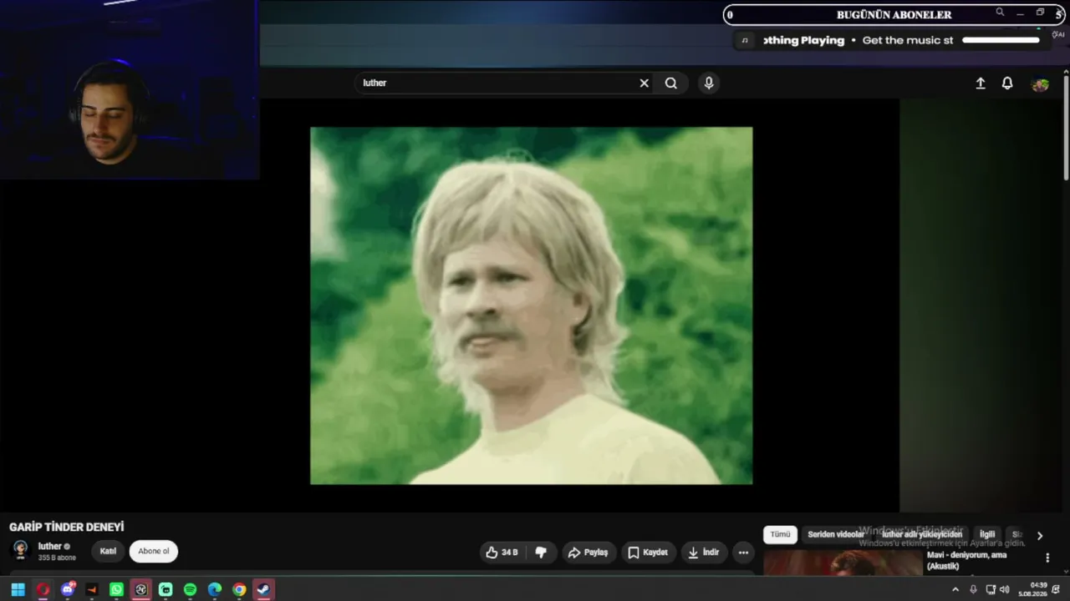Viewport: 1070px width, 601px height.
Task: Select the "Seriden videolar" filter chip
Action: tap(836, 534)
